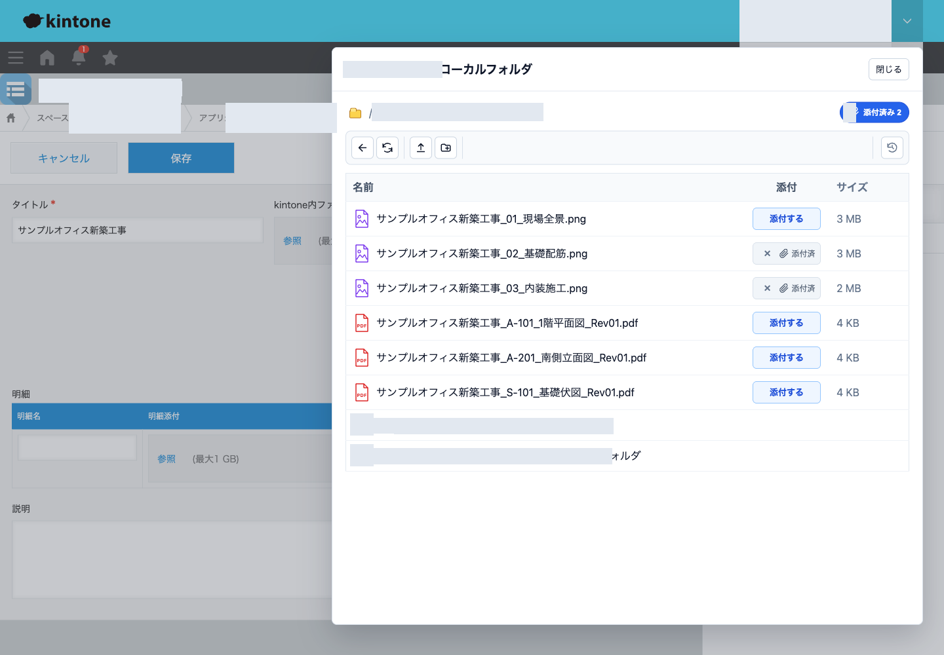Click the キャンセル button
Image resolution: width=944 pixels, height=655 pixels.
[64, 158]
